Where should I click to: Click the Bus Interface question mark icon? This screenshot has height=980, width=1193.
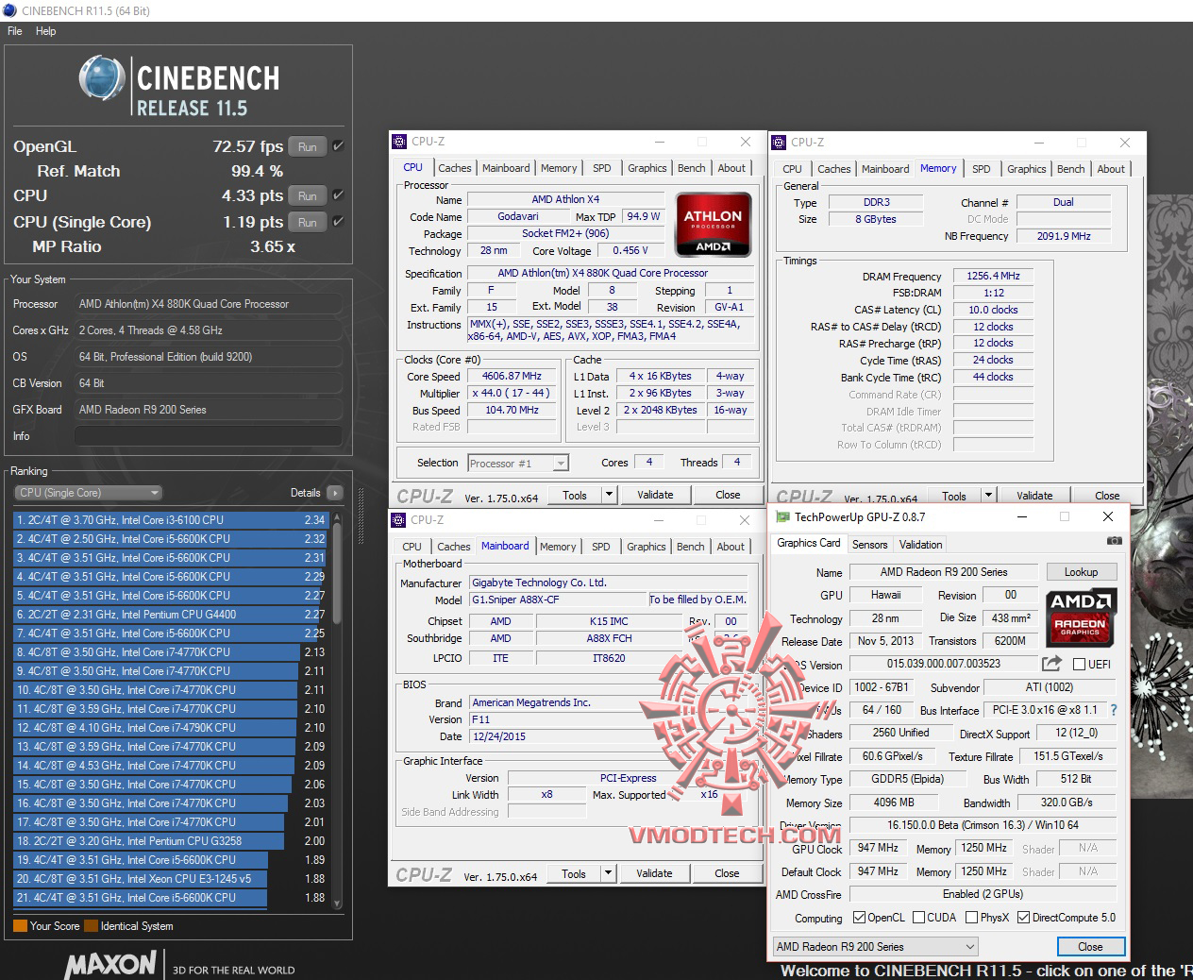[1114, 710]
